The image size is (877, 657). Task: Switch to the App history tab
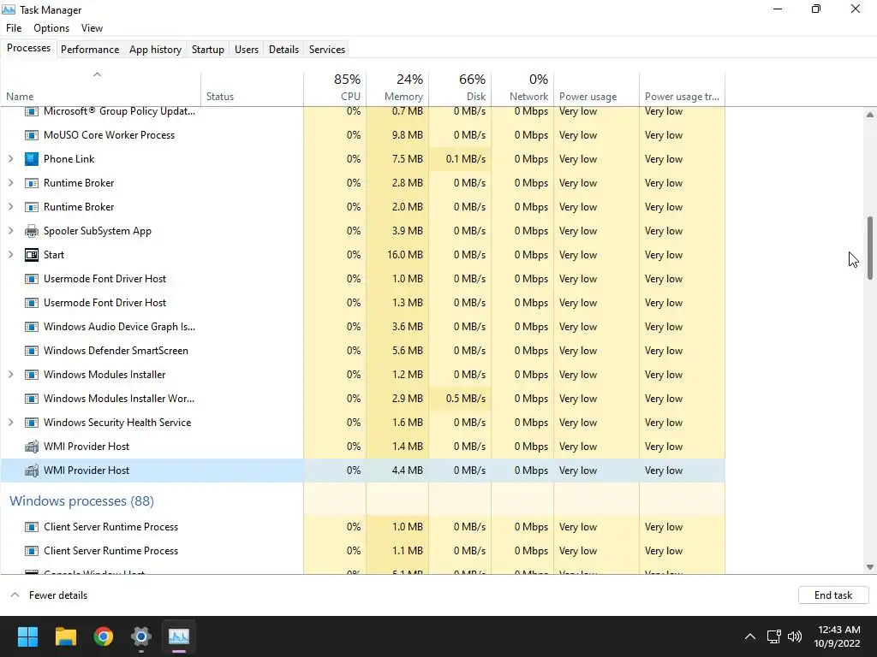click(156, 49)
